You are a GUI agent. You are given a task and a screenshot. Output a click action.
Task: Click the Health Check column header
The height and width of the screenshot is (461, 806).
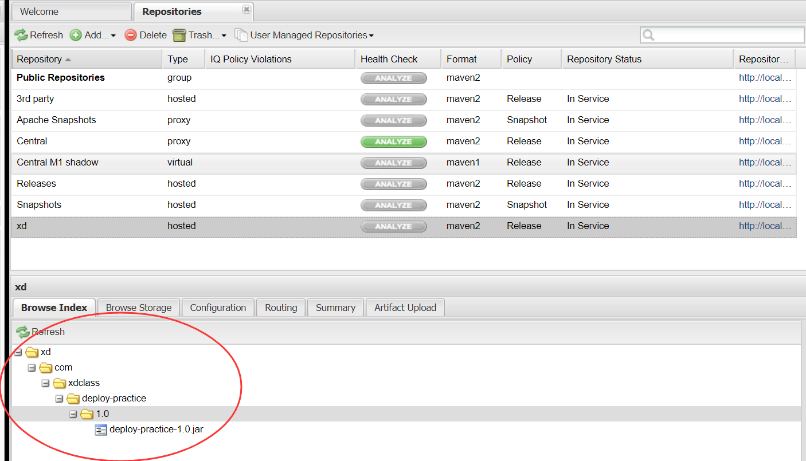coord(398,59)
